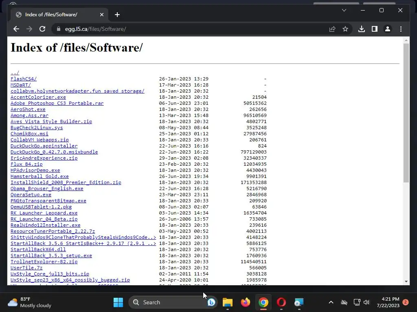Image resolution: width=417 pixels, height=312 pixels.
Task: View site security lock info
Action: (x=59, y=29)
